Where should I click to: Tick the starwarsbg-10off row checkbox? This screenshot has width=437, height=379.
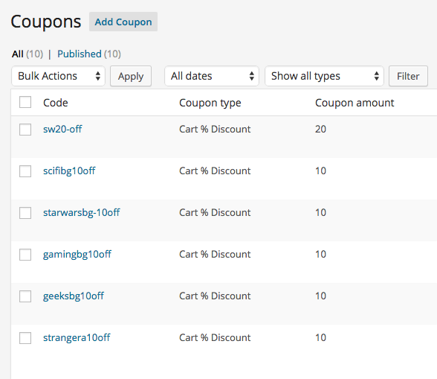25,213
